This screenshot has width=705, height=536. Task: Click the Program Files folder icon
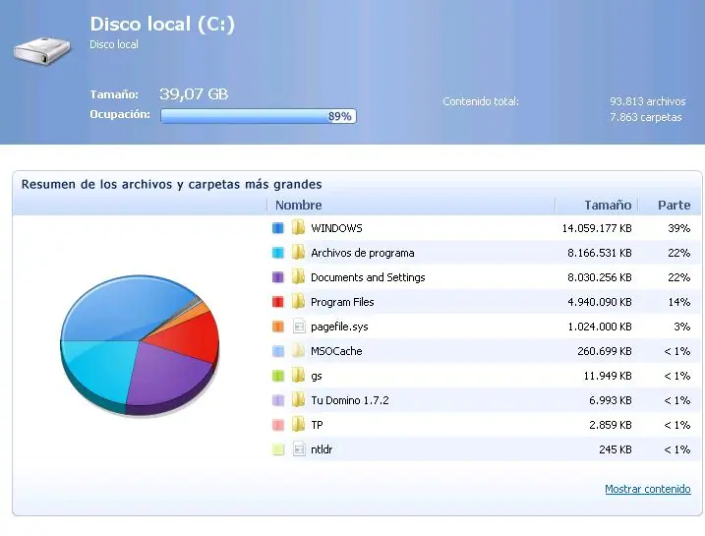(x=298, y=301)
